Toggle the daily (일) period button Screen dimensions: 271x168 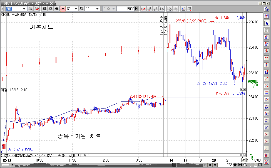pos(44,9)
